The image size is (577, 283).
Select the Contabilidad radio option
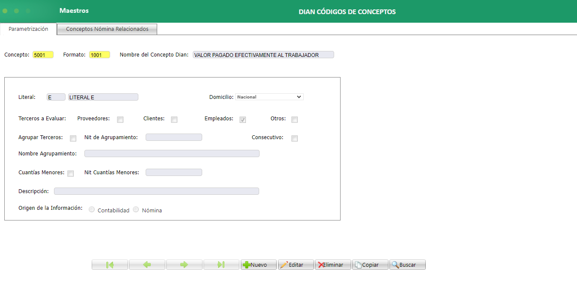(92, 210)
